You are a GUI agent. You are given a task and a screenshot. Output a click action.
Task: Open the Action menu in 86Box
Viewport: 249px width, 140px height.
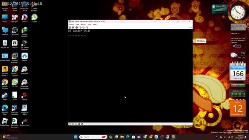coord(72,24)
